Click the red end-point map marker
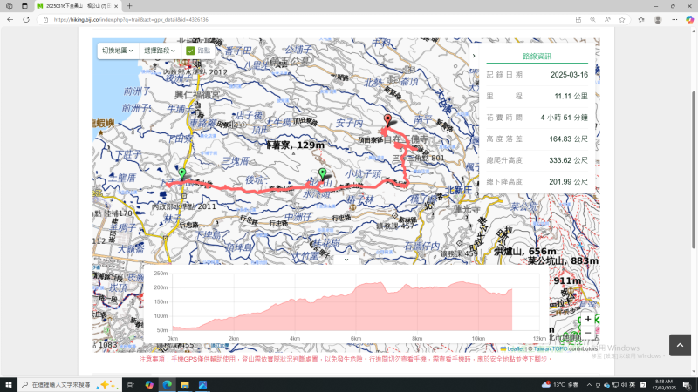698x392 pixels. point(389,123)
